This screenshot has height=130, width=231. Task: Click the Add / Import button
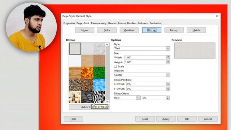click(x=89, y=107)
